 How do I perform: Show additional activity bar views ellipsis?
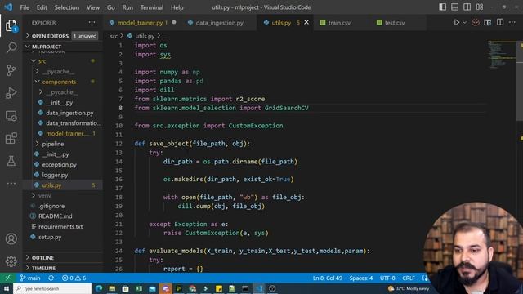click(x=11, y=183)
